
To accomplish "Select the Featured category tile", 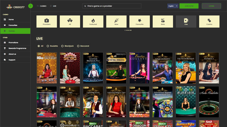I will pos(93,21).
